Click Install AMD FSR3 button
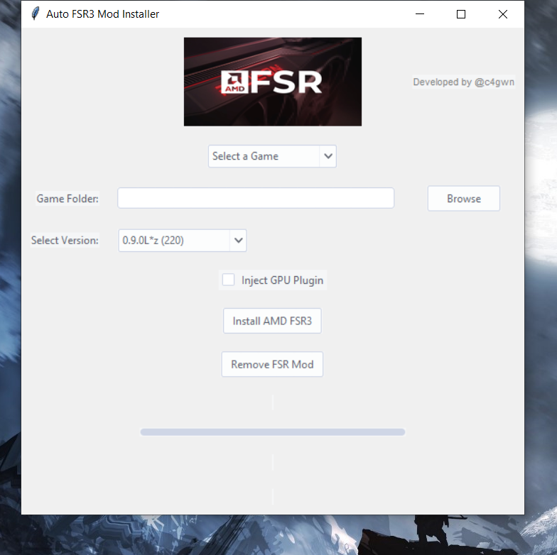 click(x=272, y=321)
